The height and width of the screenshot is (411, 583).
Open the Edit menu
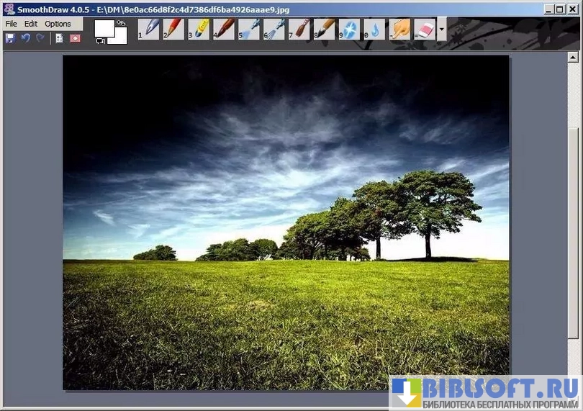point(31,24)
